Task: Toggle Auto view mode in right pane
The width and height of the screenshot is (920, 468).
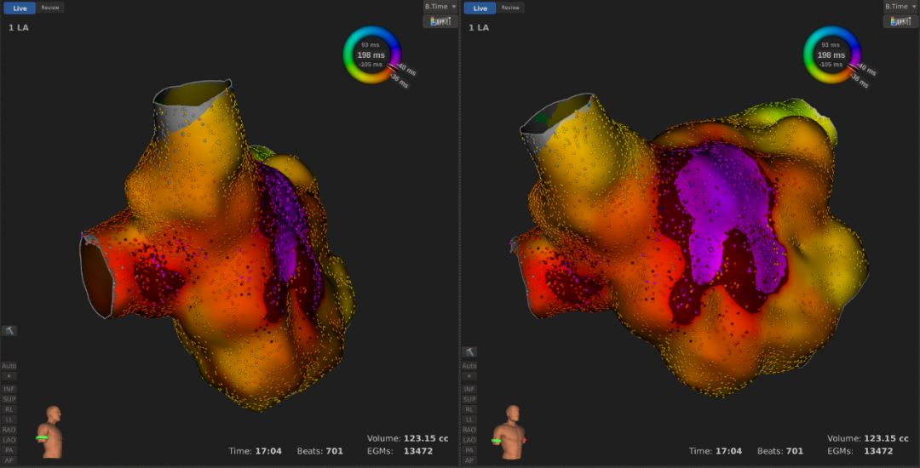Action: pos(469,366)
